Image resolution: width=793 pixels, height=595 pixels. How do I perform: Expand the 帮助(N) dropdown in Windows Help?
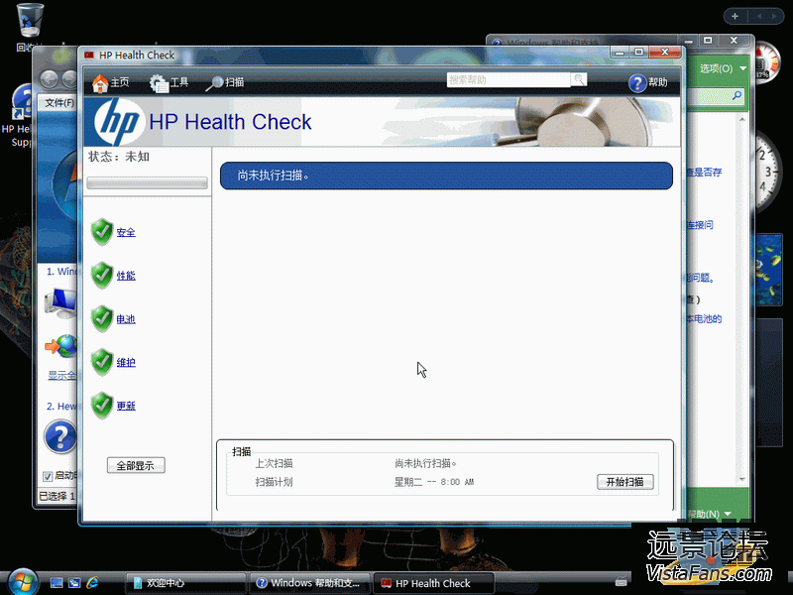[x=710, y=514]
